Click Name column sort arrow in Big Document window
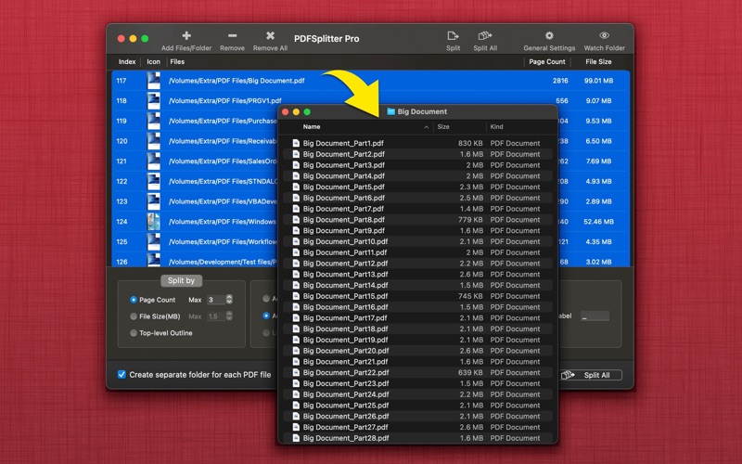 [427, 127]
